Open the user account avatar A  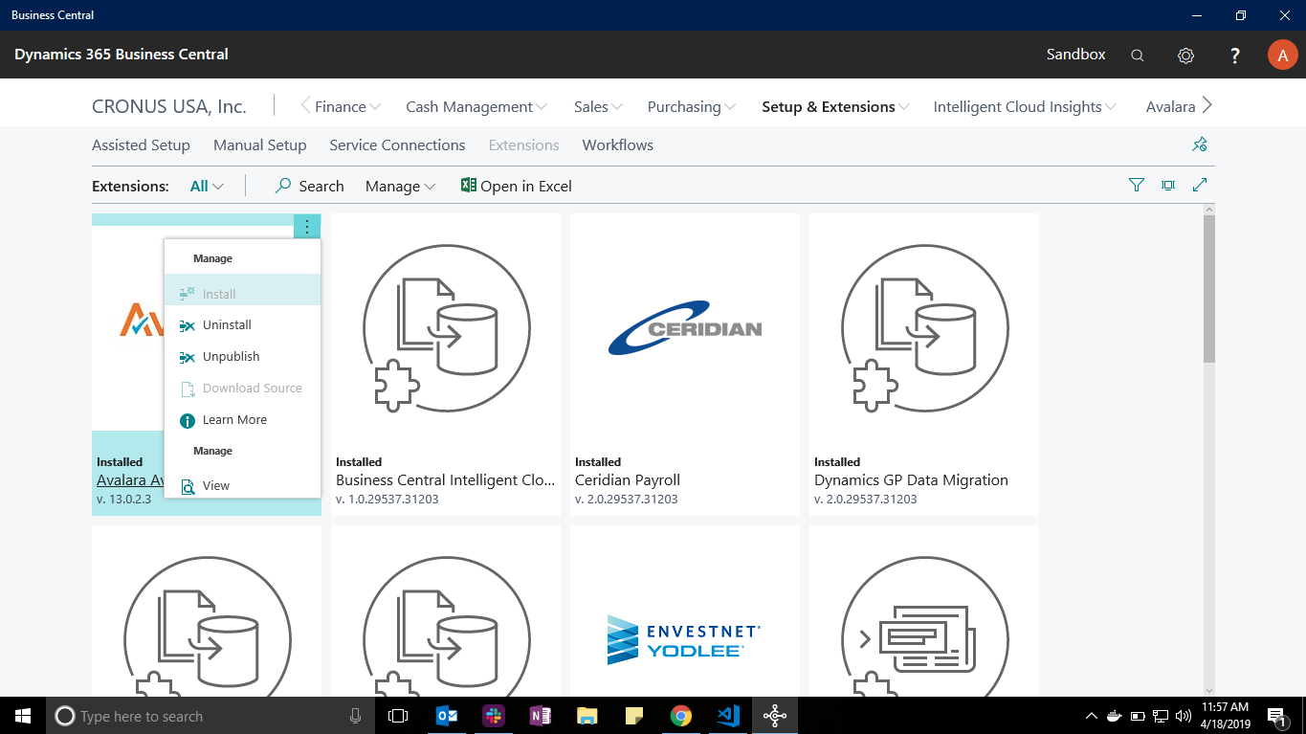1282,55
